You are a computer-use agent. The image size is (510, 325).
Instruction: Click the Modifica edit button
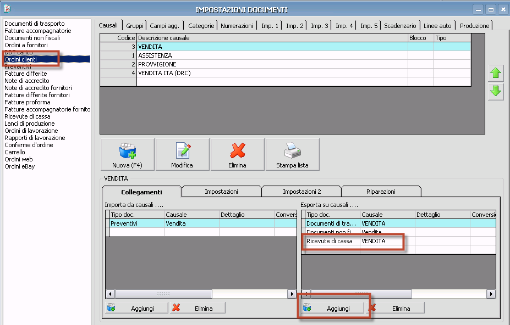point(183,154)
